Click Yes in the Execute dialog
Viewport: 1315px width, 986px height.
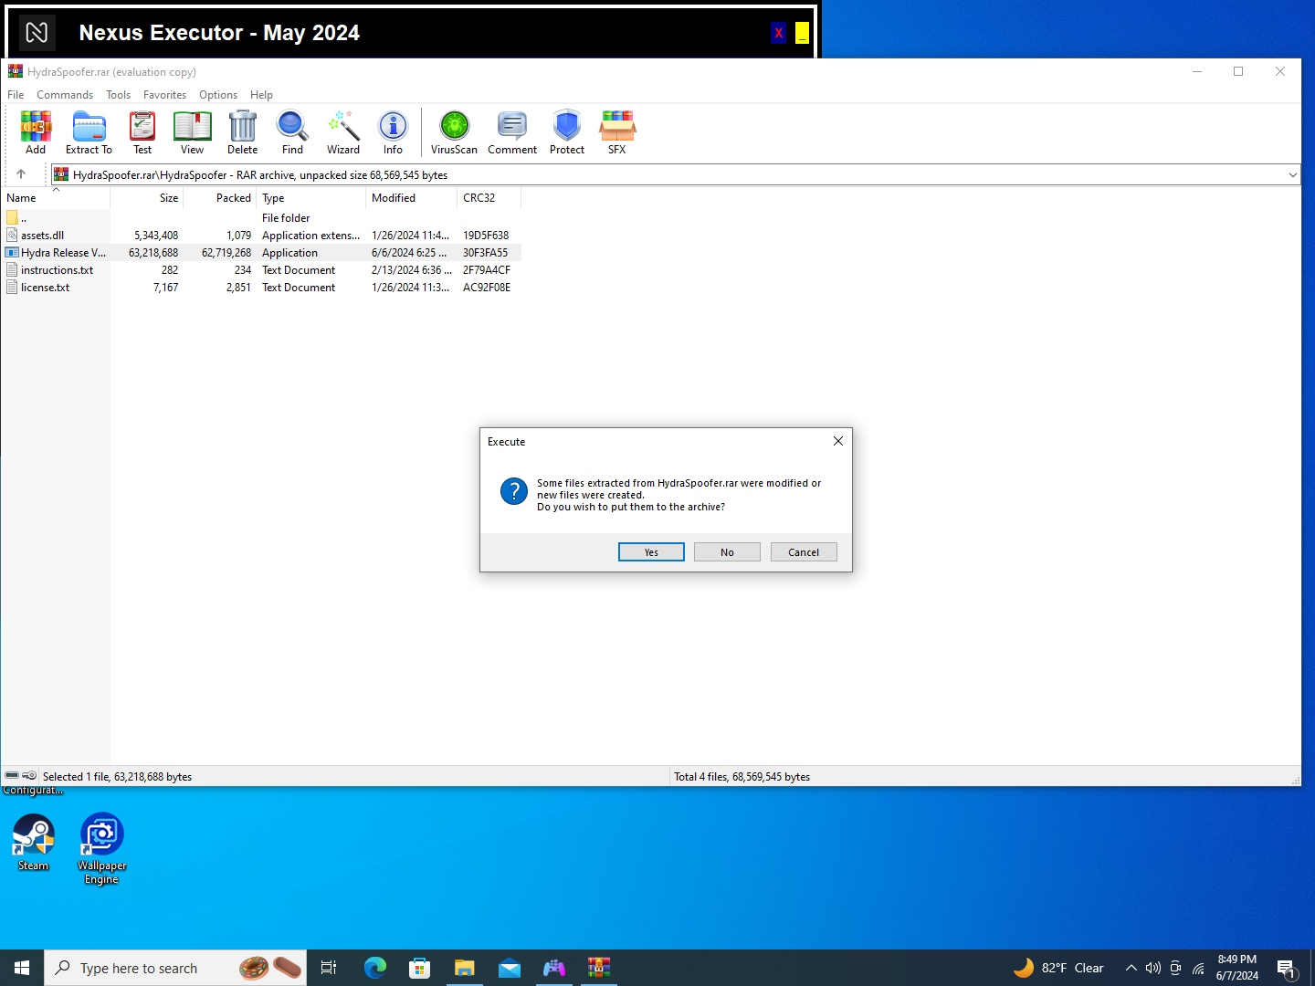tap(651, 552)
